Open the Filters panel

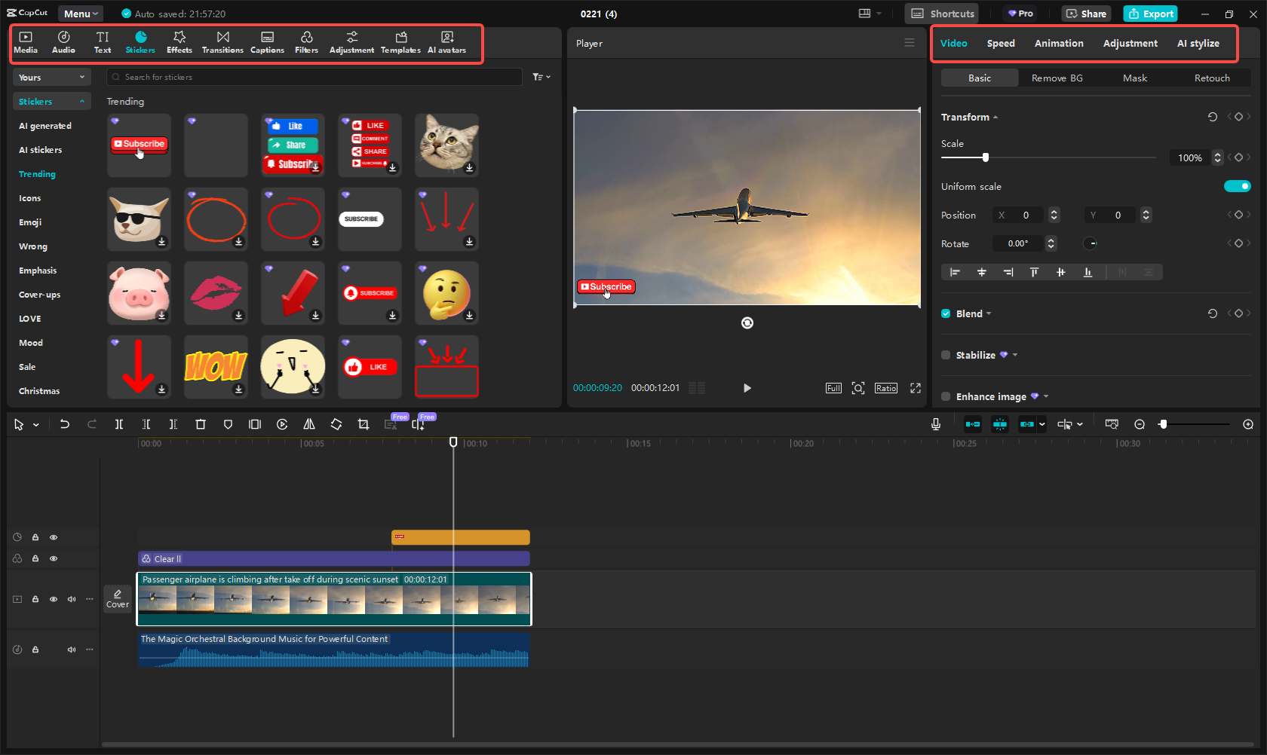(306, 42)
